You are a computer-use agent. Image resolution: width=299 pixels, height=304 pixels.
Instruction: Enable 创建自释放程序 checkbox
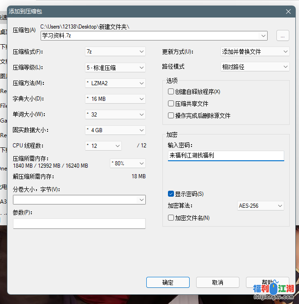click(x=171, y=92)
